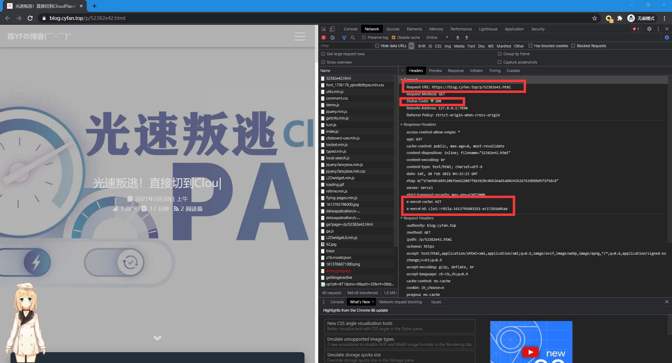
Task: Enable the Preserve log checkbox
Action: point(364,37)
